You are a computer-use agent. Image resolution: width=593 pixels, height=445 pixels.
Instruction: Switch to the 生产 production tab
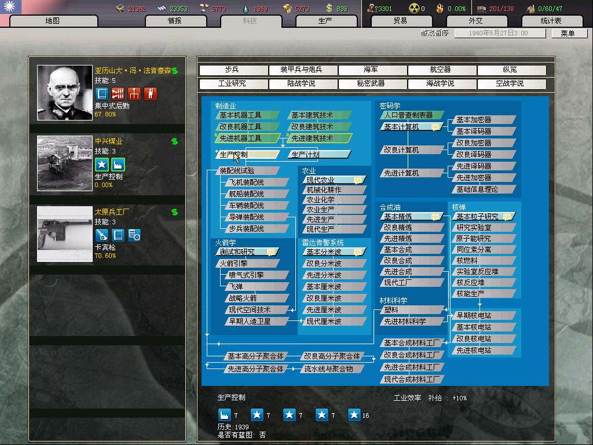326,21
